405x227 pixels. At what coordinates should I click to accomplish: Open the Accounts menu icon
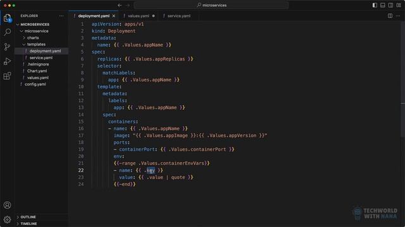[x=7, y=205]
